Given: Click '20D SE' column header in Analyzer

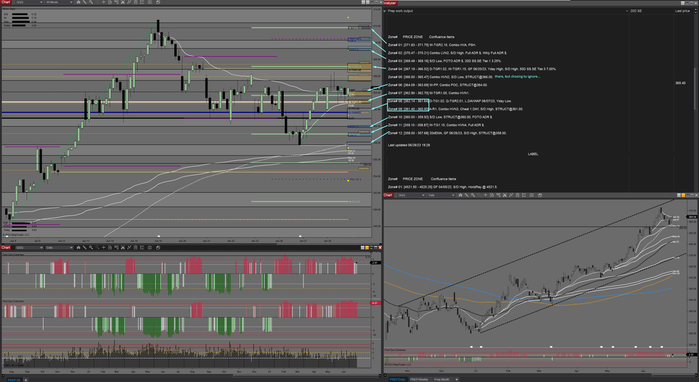Looking at the screenshot, I should [636, 10].
